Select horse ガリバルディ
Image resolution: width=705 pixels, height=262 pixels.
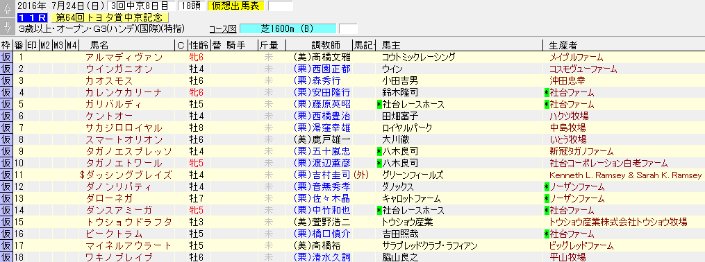coord(114,105)
